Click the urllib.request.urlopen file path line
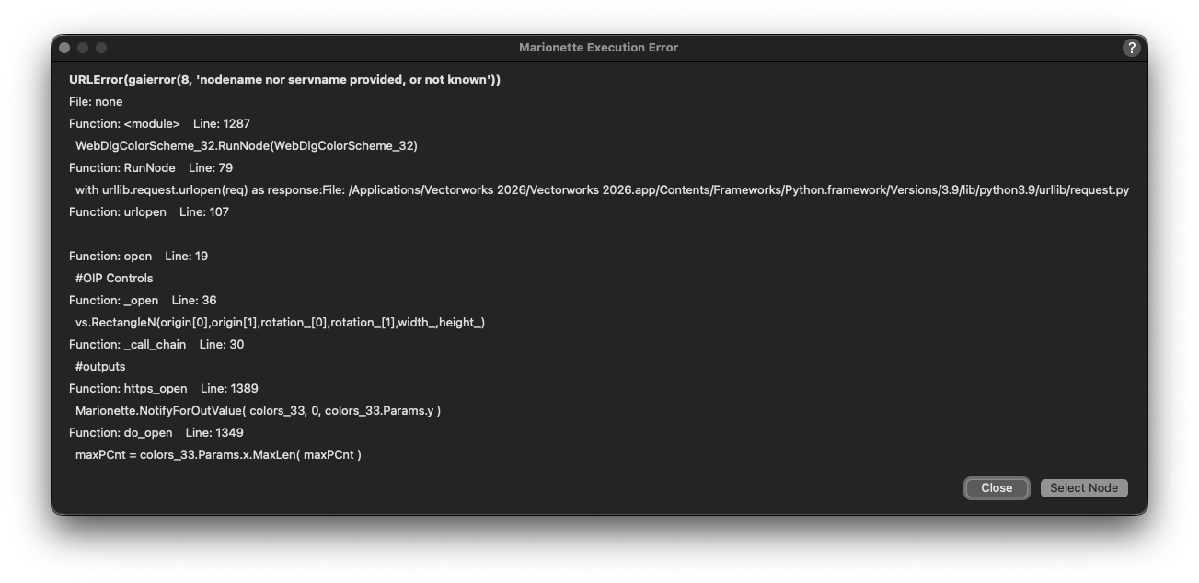This screenshot has width=1199, height=583. click(x=602, y=190)
